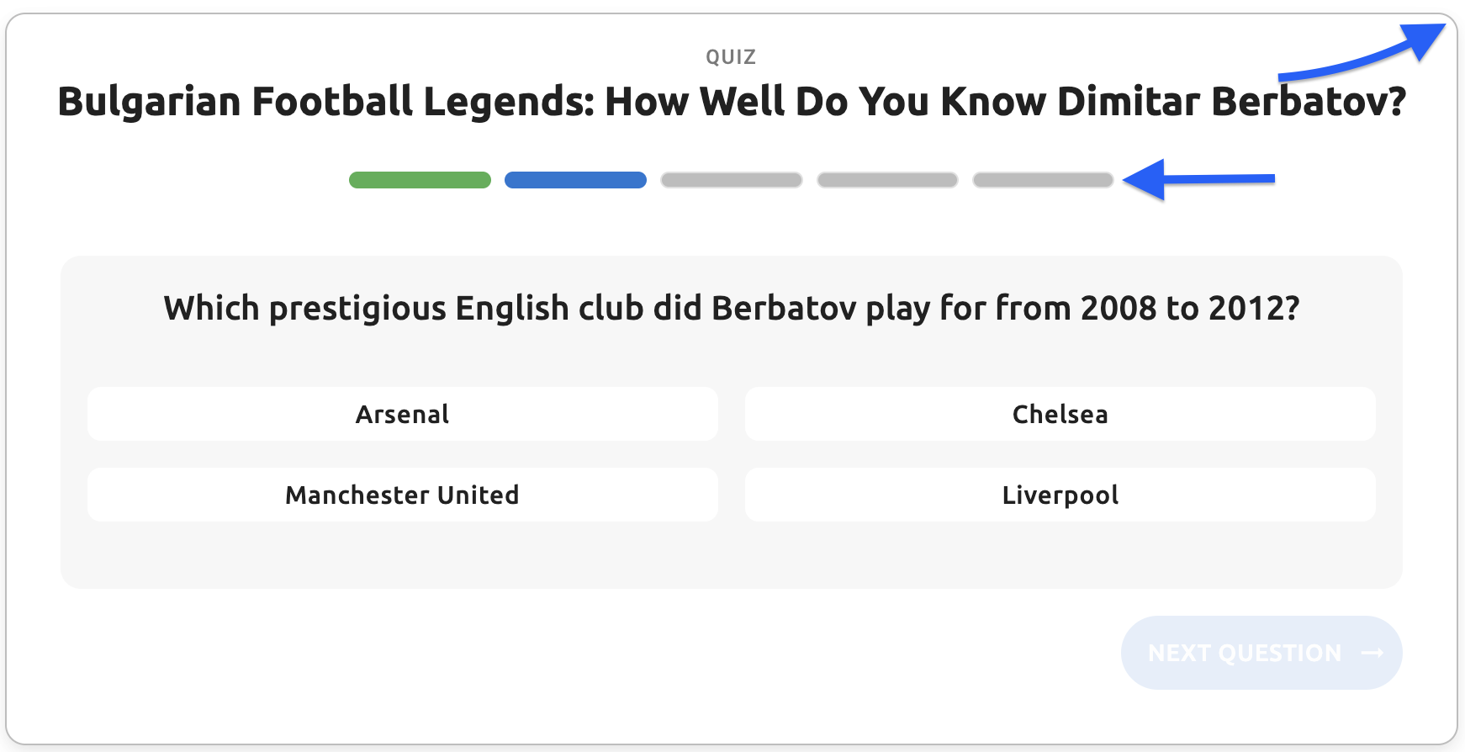Click the fifth and last progress segment

(x=1043, y=180)
